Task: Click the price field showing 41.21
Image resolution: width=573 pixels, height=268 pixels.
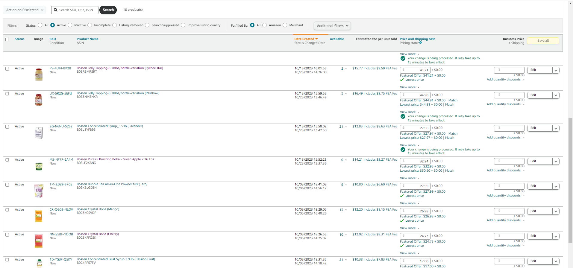Action: (415, 70)
